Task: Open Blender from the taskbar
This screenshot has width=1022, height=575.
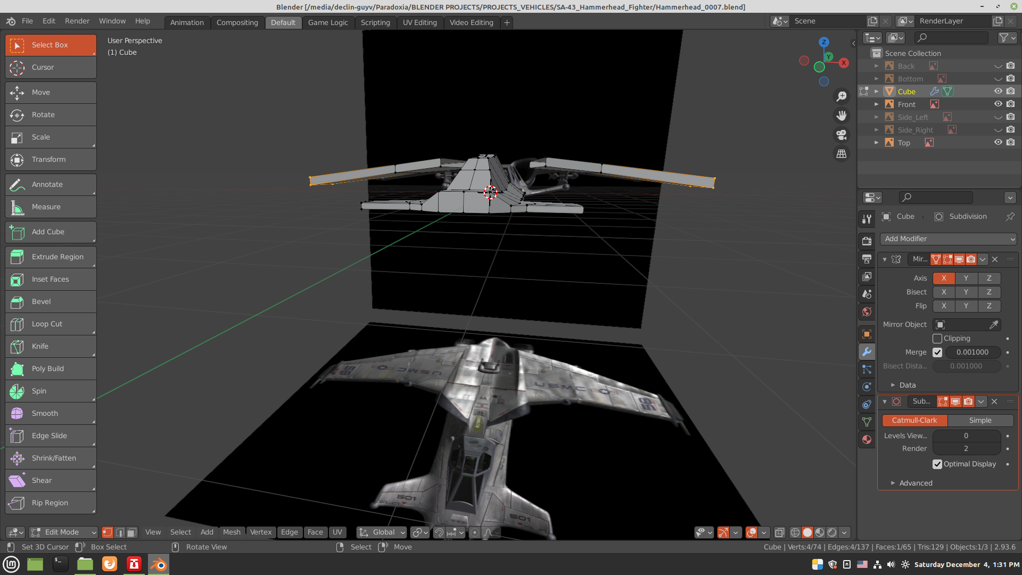Action: click(x=158, y=564)
